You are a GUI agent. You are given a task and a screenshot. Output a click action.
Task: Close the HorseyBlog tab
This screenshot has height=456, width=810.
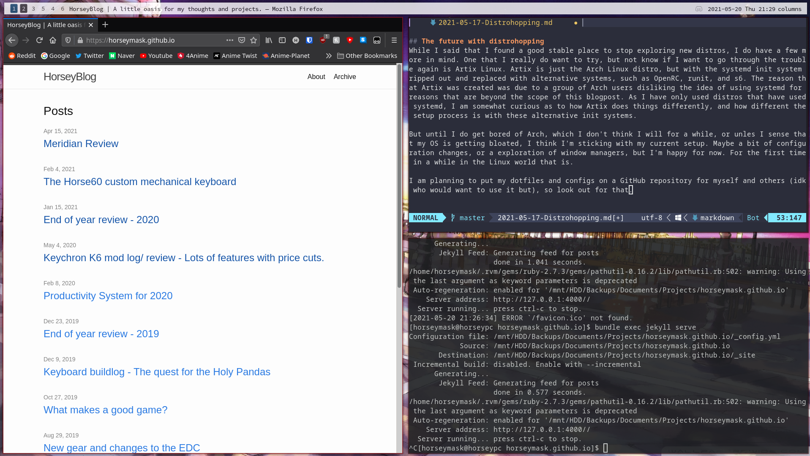point(91,25)
